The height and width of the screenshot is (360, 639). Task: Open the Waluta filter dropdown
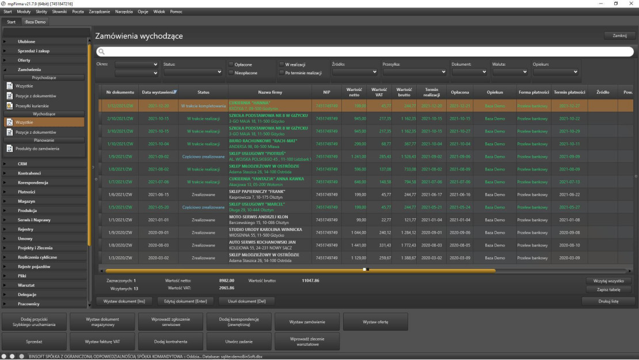coord(510,72)
